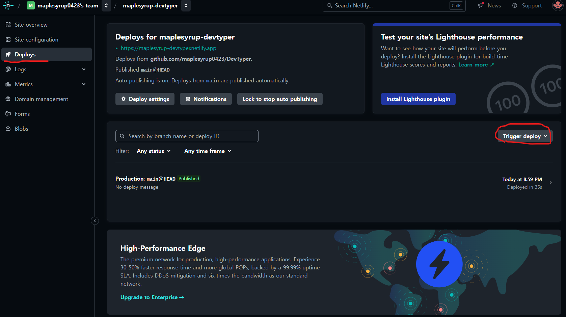This screenshot has height=317, width=566.
Task: Click the Metrics bar chart icon
Action: pos(8,84)
